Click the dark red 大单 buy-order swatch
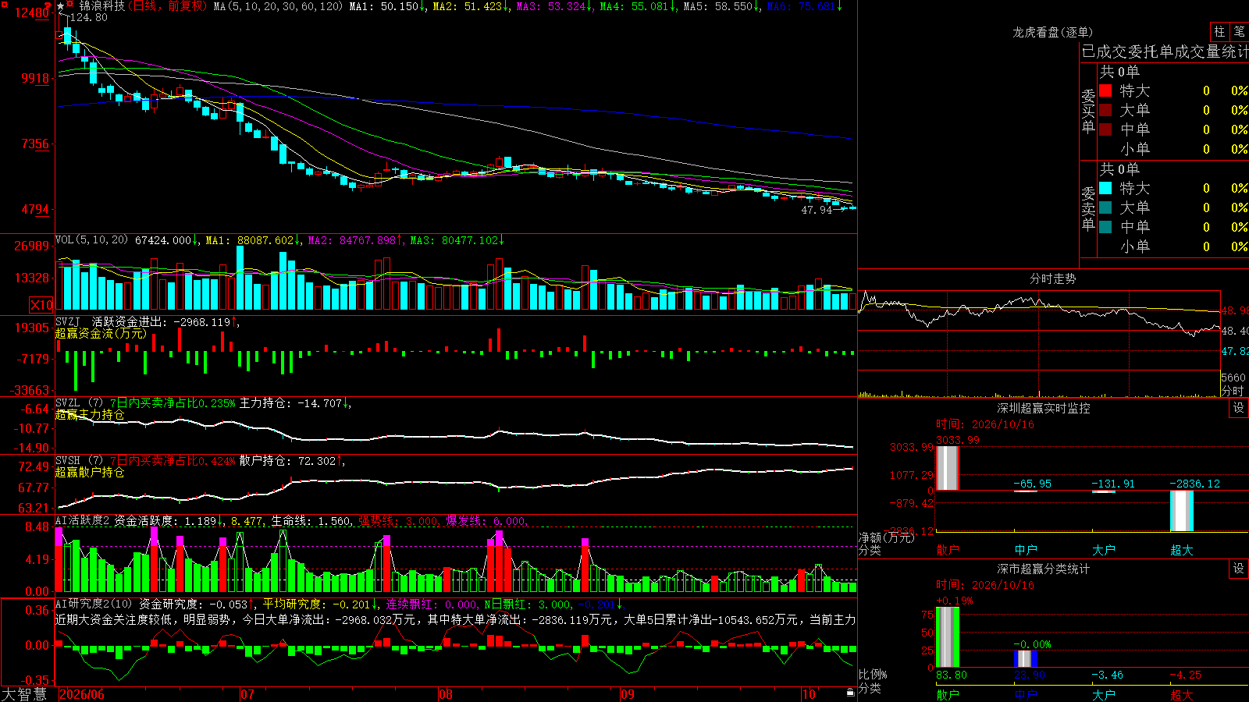Viewport: 1249px width, 702px height. [1105, 110]
